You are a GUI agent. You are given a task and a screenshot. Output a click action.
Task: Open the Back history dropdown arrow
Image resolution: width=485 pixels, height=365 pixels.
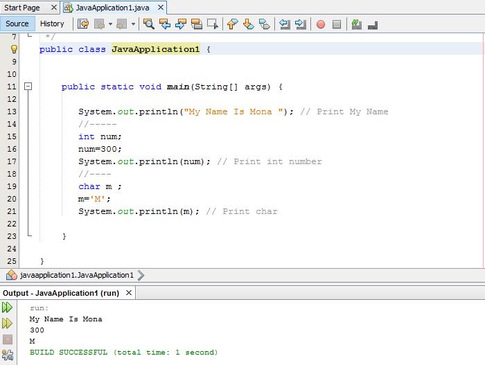[110, 24]
